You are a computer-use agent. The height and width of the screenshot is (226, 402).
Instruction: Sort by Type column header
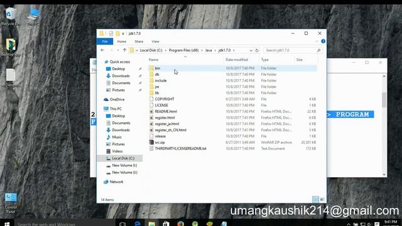click(x=265, y=60)
